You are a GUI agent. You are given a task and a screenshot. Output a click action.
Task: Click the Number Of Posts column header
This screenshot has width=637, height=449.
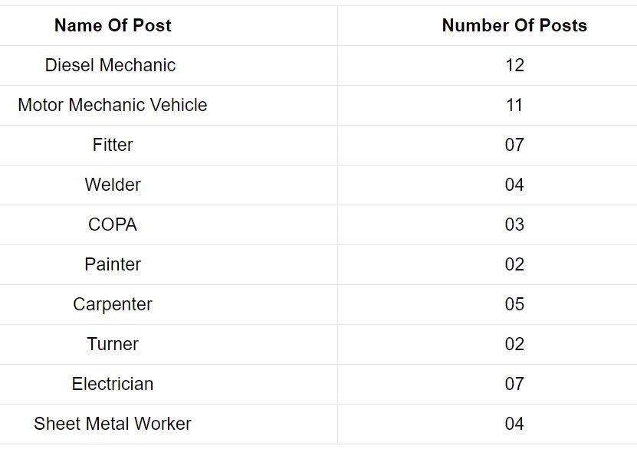pos(514,25)
